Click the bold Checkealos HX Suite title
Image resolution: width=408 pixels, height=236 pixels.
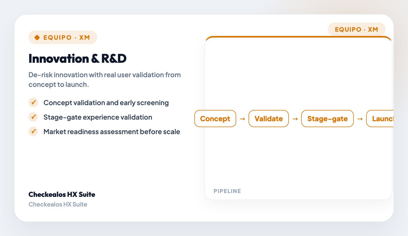click(62, 194)
